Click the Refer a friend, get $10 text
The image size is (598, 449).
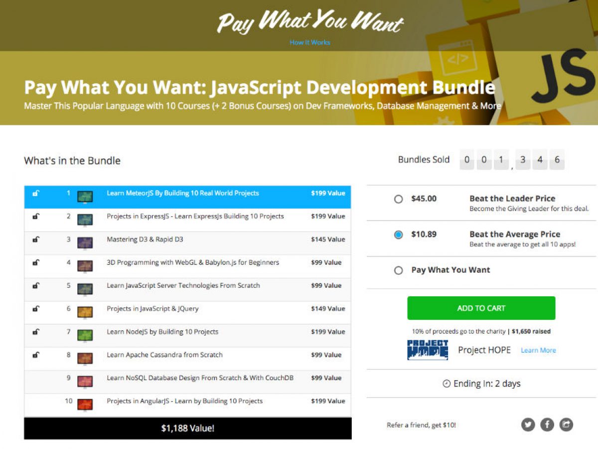pos(421,425)
